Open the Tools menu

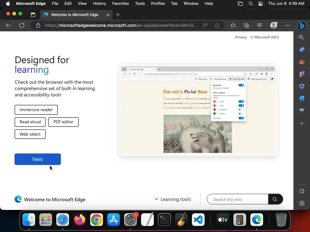pos(140,4)
